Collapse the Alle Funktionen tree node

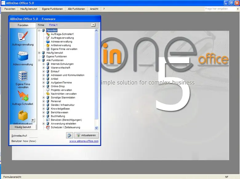(x=39, y=60)
